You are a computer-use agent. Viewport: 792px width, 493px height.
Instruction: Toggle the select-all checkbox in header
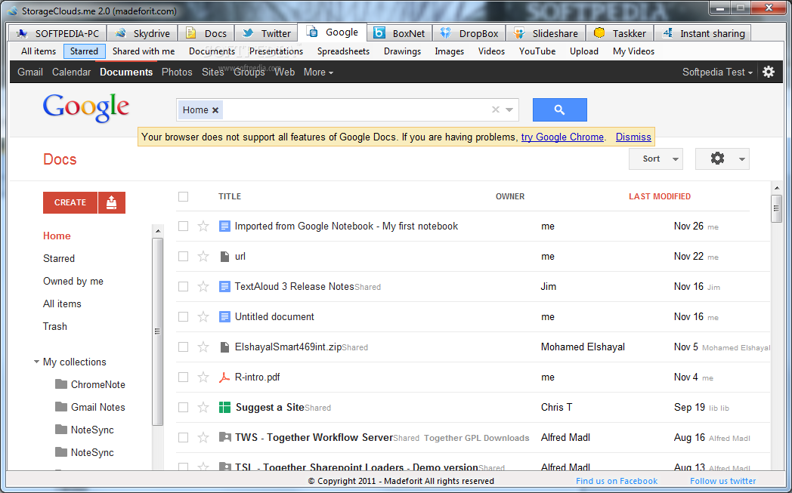(184, 197)
